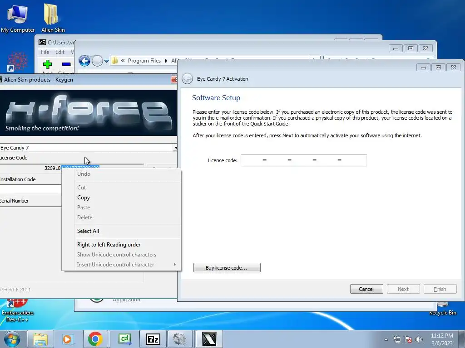Open Google Chrome from the taskbar
This screenshot has height=348, width=465.
coord(95,339)
